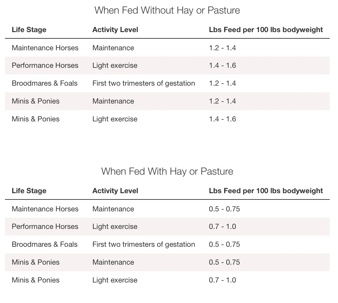Select 'Performance Horses' in the With Hay table

[45, 227]
